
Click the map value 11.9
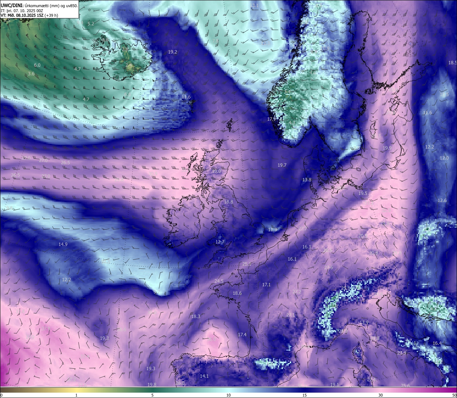272,230
